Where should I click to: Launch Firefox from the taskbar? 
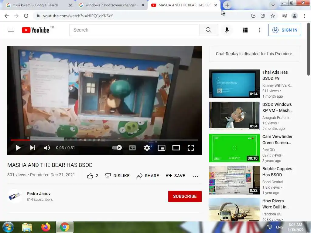[46, 227]
